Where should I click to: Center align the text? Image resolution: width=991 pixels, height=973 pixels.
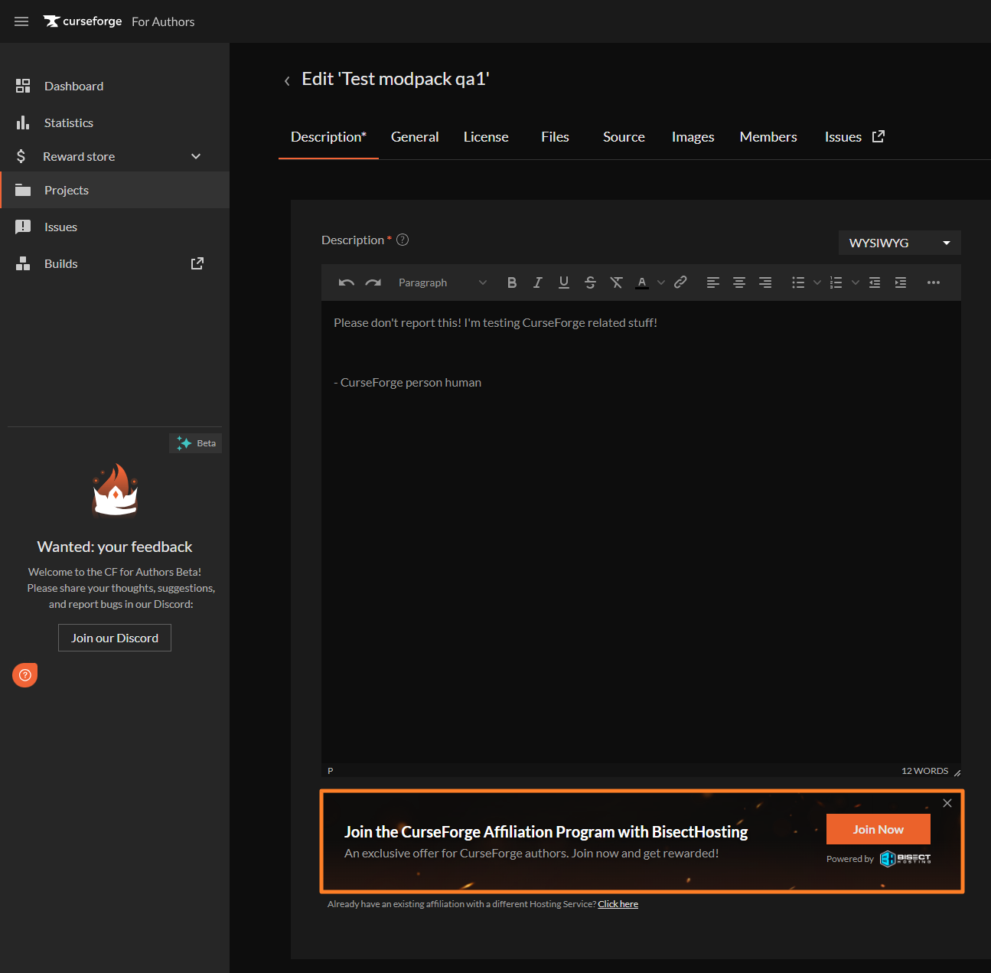pos(738,282)
